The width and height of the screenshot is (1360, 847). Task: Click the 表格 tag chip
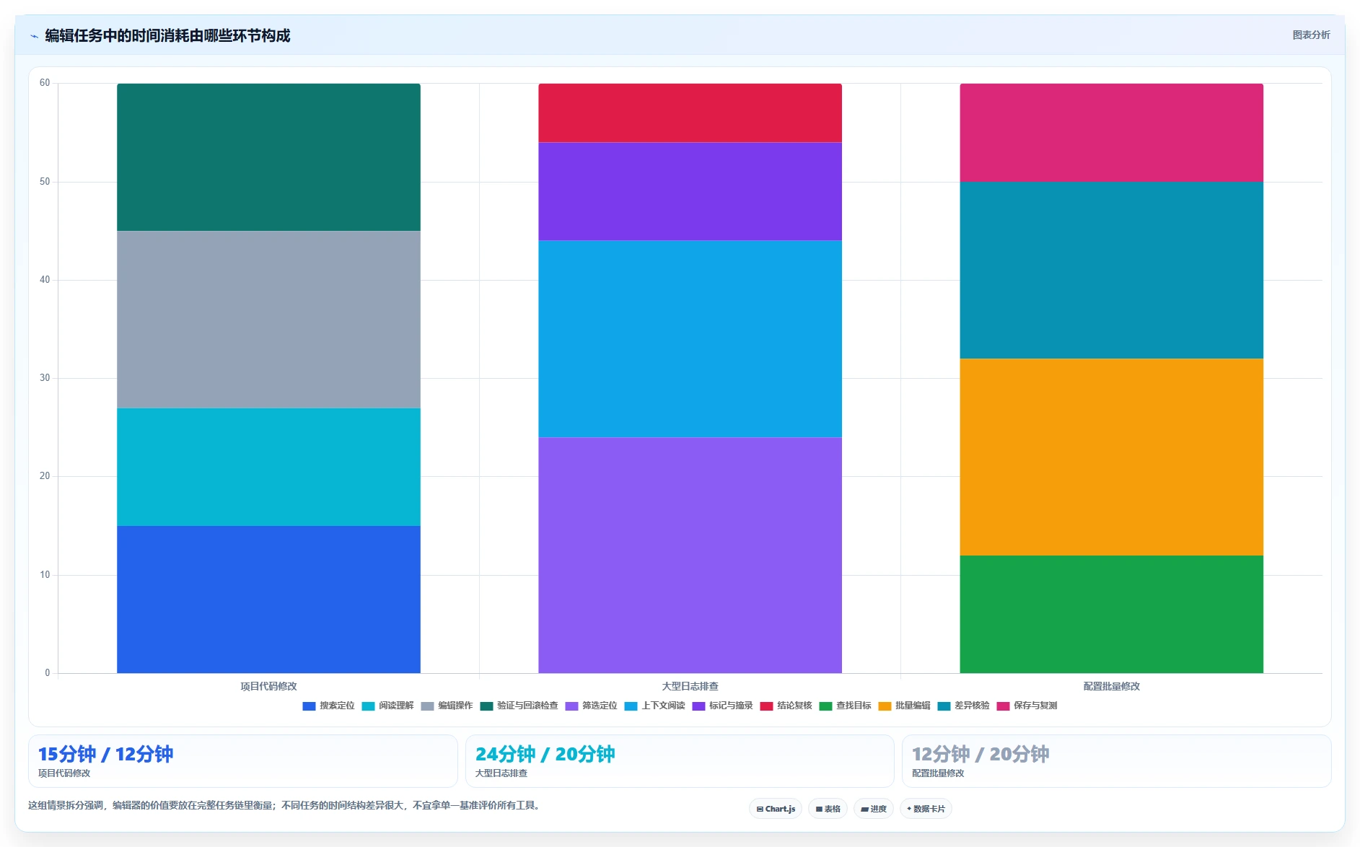coord(828,809)
